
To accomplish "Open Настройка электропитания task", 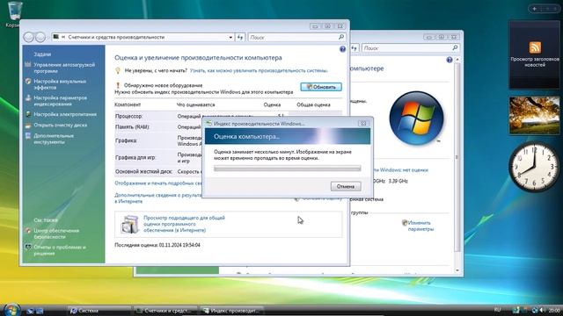I will click(x=65, y=114).
